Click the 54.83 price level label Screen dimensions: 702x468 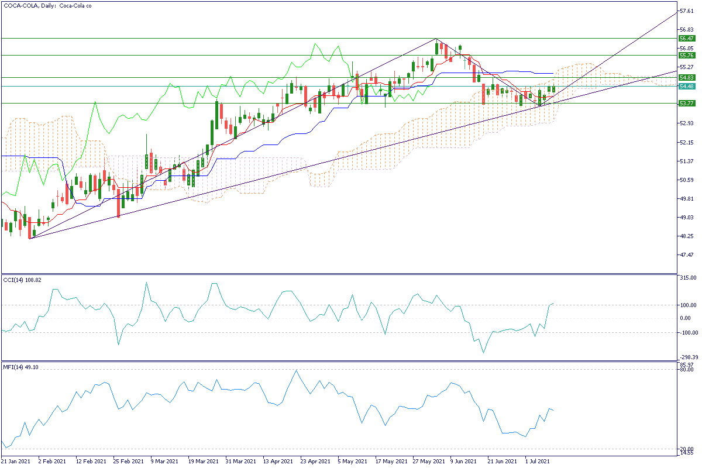coord(686,77)
